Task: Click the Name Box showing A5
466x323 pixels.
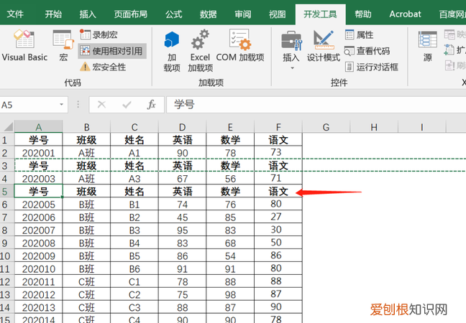Action: (29, 105)
